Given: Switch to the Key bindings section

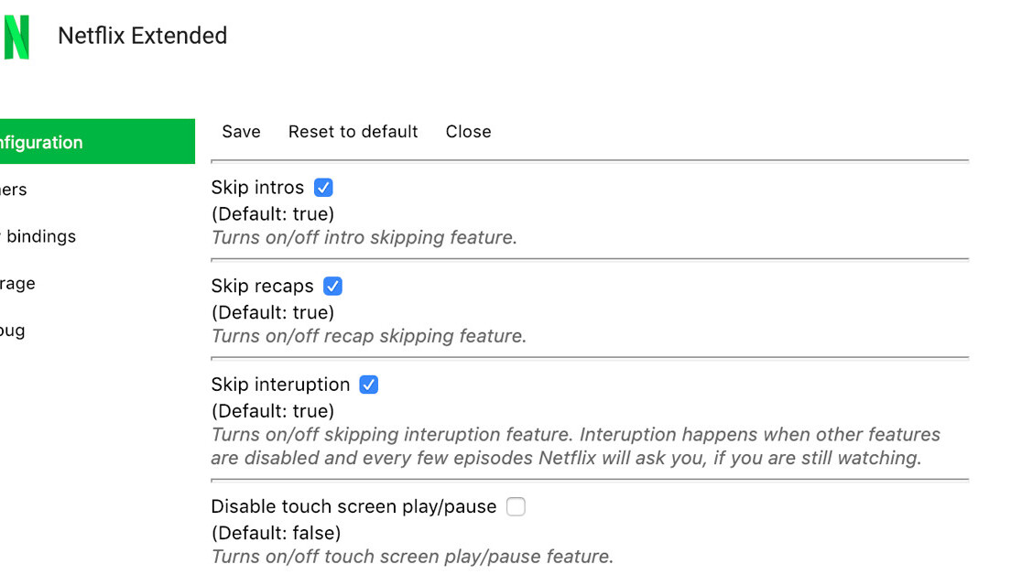Looking at the screenshot, I should (38, 236).
